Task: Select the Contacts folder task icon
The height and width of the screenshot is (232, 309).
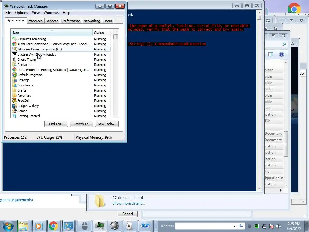Action: click(x=14, y=65)
